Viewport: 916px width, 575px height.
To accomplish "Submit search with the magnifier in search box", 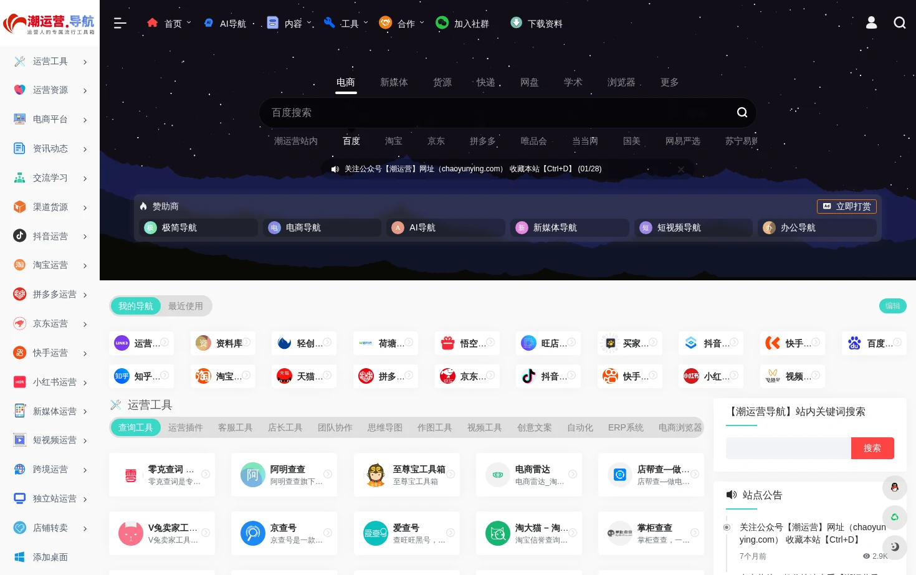I will 742,113.
